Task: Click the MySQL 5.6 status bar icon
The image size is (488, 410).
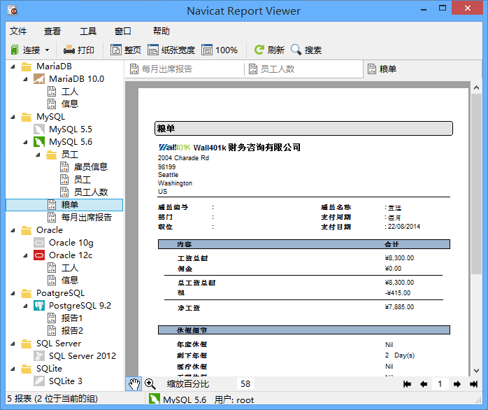Action: click(154, 400)
